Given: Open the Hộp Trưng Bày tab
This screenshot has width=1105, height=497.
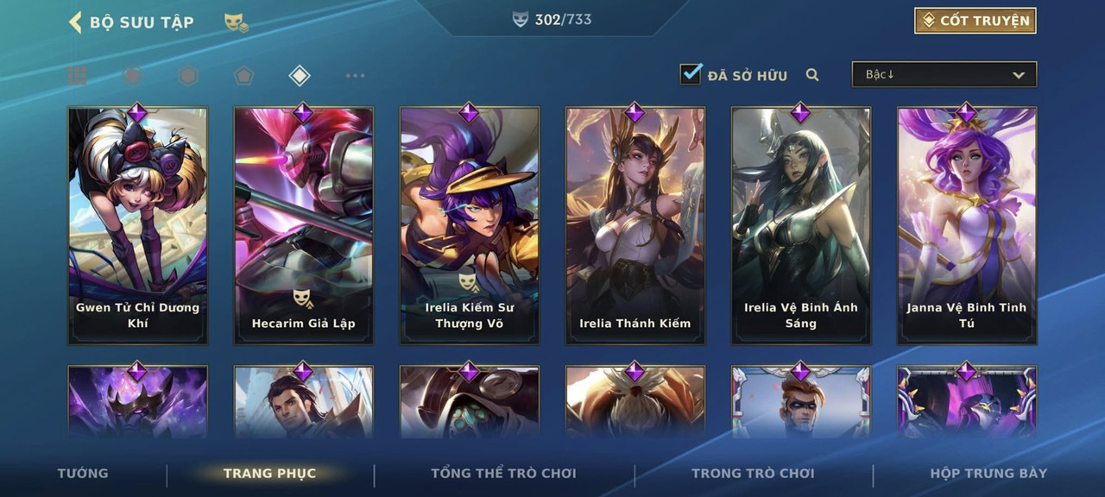Looking at the screenshot, I should [x=988, y=473].
